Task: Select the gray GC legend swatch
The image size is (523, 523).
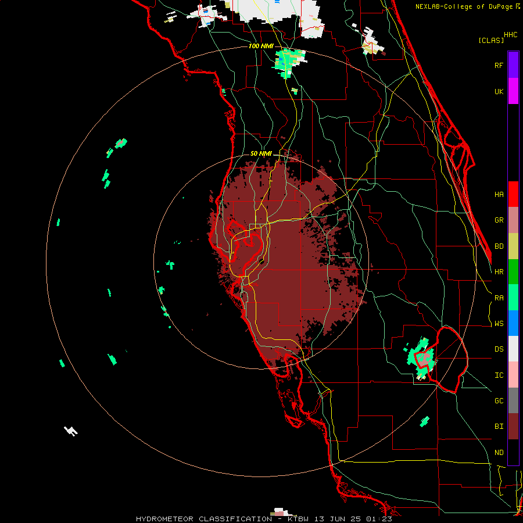Action: pyautogui.click(x=513, y=401)
